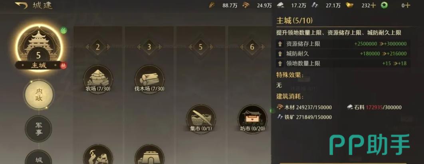This screenshot has width=424, height=164.
Task: Select the 主城 level 5 building icon
Action: tap(38, 46)
